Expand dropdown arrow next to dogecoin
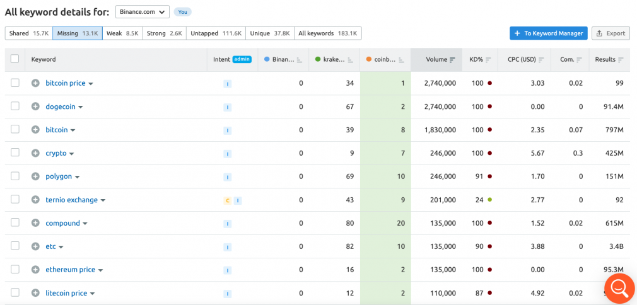 pyautogui.click(x=81, y=107)
